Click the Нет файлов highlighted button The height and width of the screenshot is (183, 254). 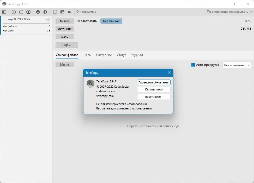111,21
